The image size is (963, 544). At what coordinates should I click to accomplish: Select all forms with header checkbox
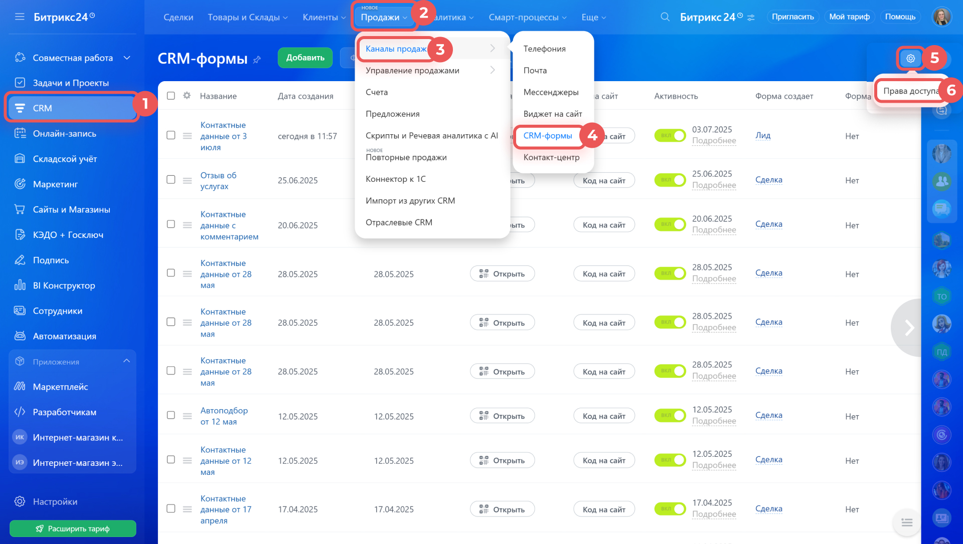171,96
